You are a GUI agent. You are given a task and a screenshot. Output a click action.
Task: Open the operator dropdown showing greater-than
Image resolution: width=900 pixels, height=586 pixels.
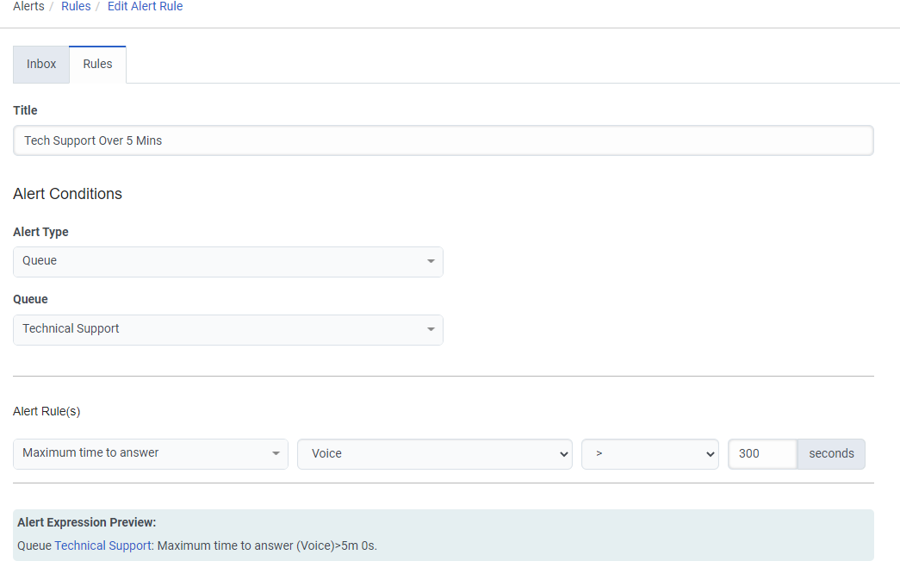650,453
